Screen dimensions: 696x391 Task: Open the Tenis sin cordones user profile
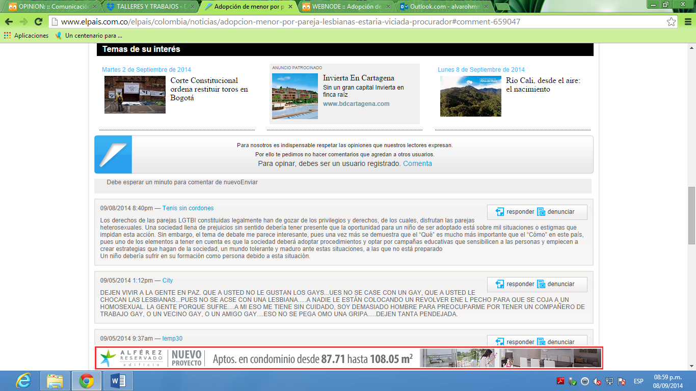pyautogui.click(x=188, y=208)
